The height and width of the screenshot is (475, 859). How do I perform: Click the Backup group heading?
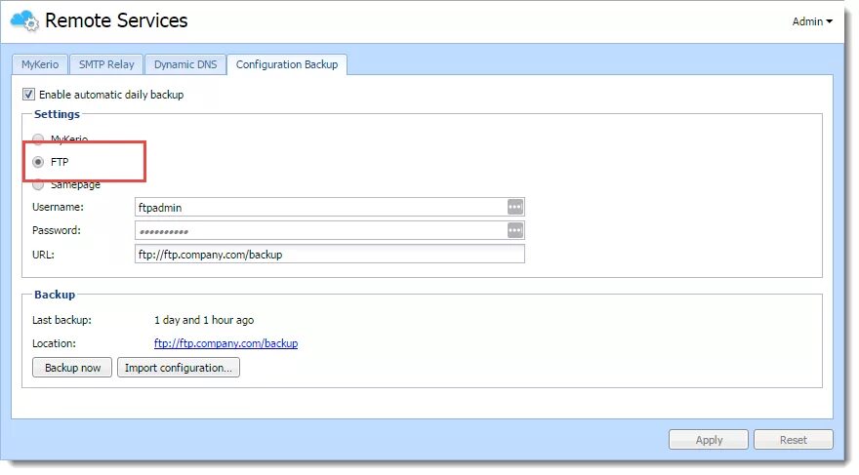(x=55, y=295)
